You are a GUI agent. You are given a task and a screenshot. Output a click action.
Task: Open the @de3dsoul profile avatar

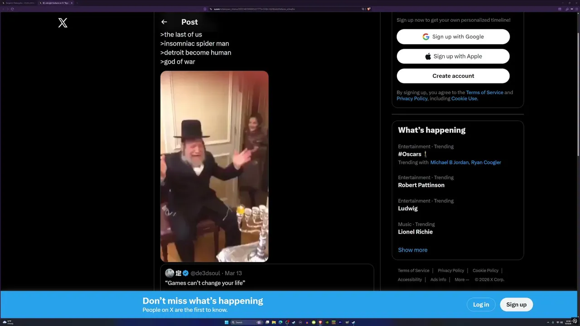(169, 273)
